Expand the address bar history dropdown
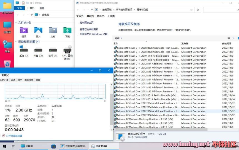 point(191,10)
